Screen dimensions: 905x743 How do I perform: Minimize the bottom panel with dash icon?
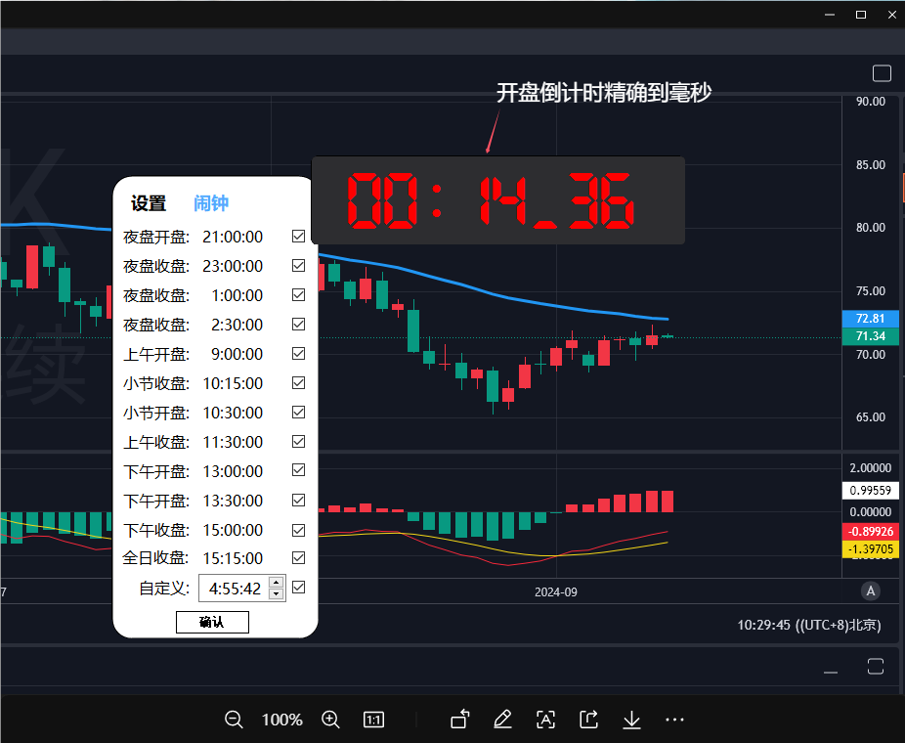pos(831,673)
